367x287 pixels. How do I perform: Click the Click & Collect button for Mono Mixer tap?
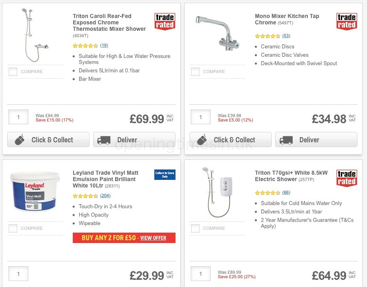pyautogui.click(x=230, y=140)
